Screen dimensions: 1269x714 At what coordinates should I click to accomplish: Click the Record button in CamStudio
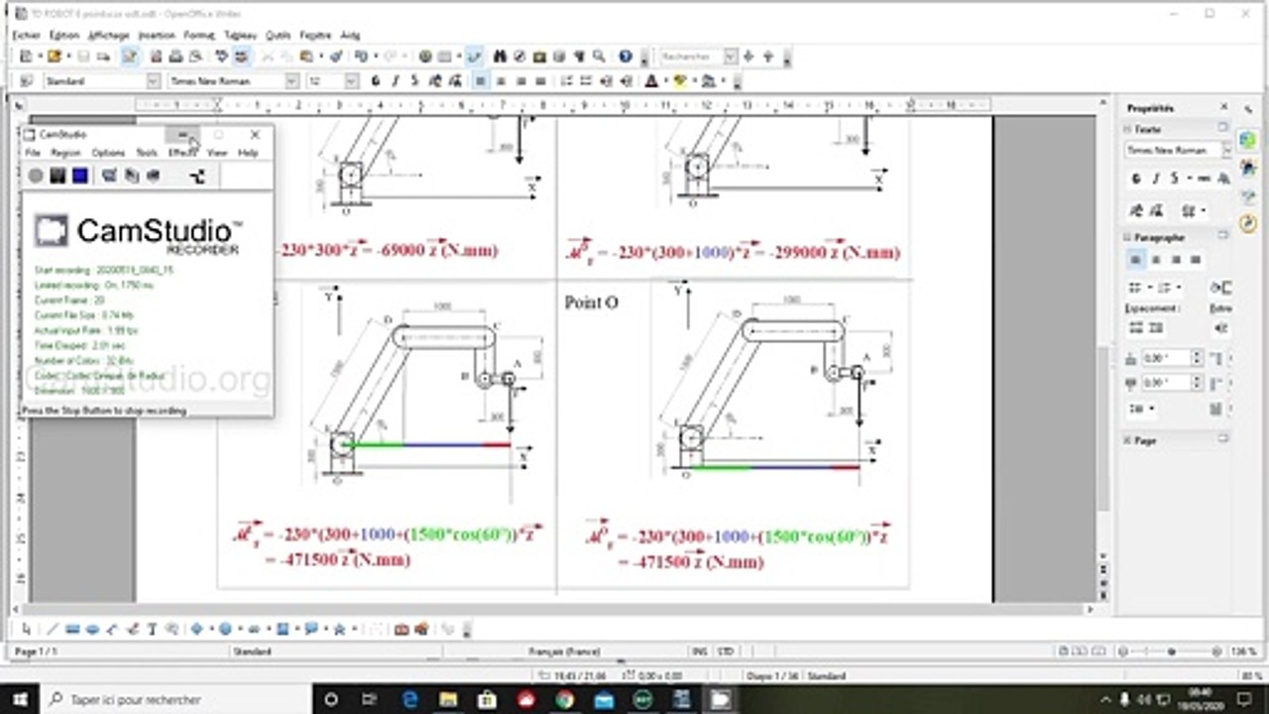pos(36,176)
